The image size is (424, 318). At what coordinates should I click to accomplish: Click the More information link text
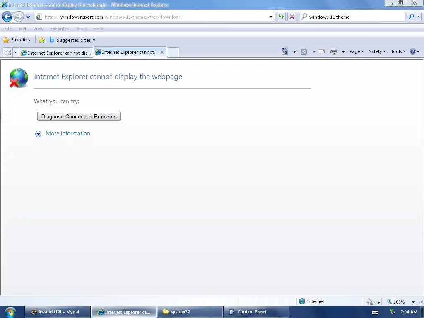pyautogui.click(x=68, y=134)
